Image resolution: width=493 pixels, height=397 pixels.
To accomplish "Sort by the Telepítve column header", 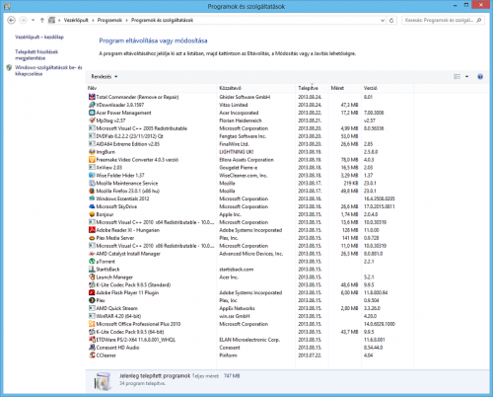I will tap(312, 88).
